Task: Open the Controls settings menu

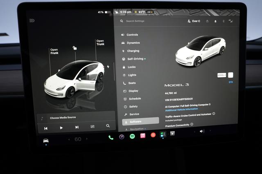Action: point(130,35)
